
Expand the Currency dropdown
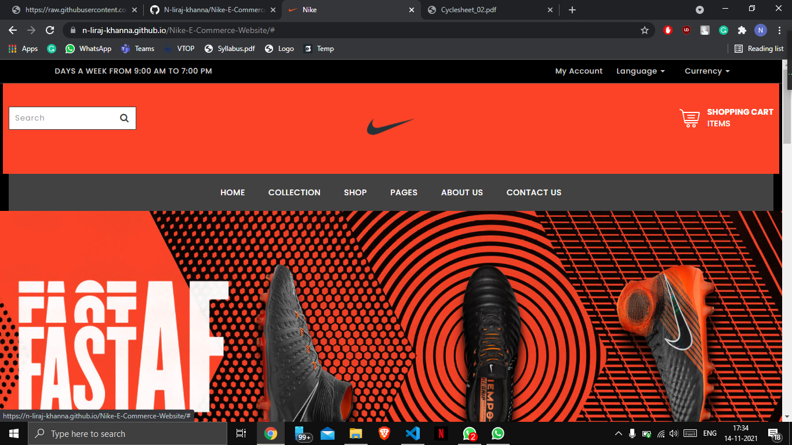coord(707,71)
